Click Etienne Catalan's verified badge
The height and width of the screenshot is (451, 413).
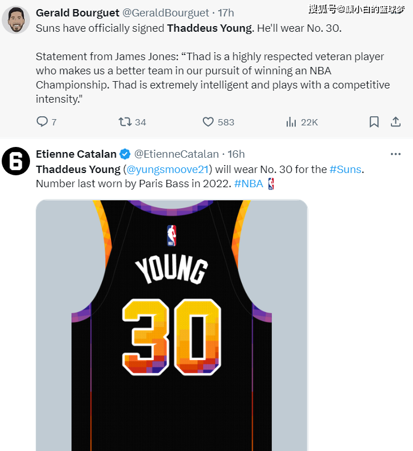[x=125, y=154]
